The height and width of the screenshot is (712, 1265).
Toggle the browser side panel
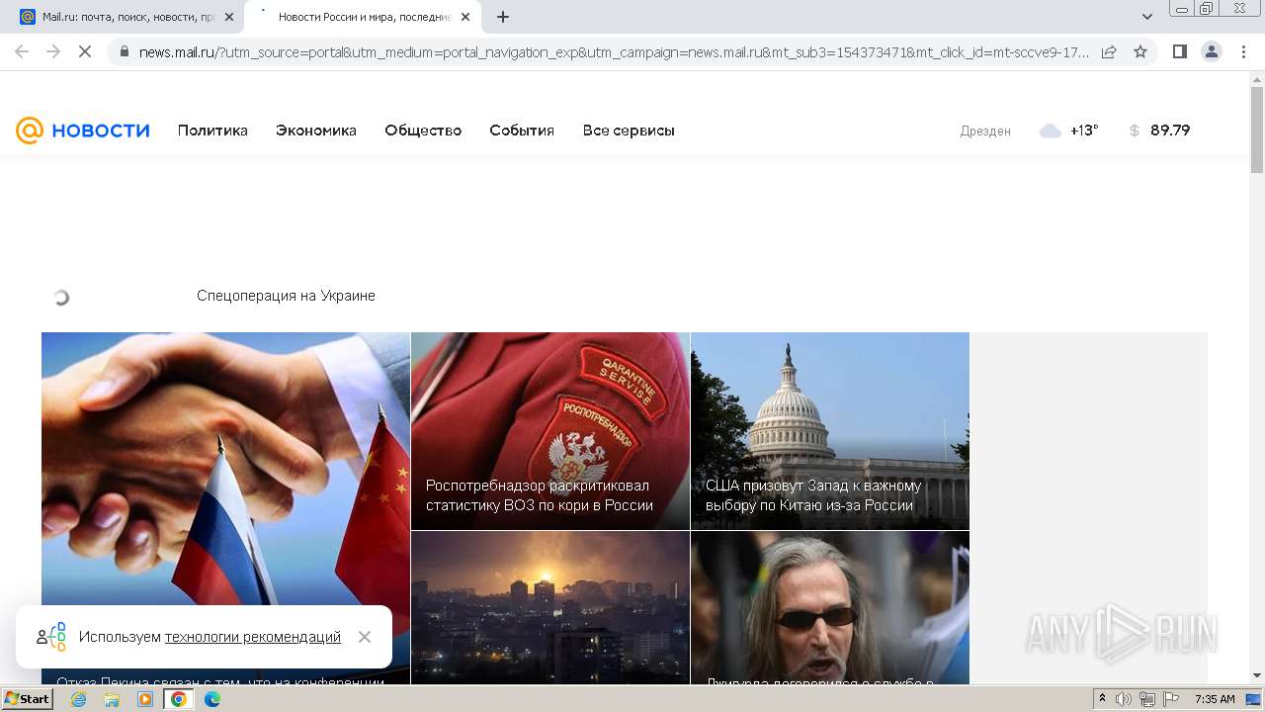coord(1179,51)
